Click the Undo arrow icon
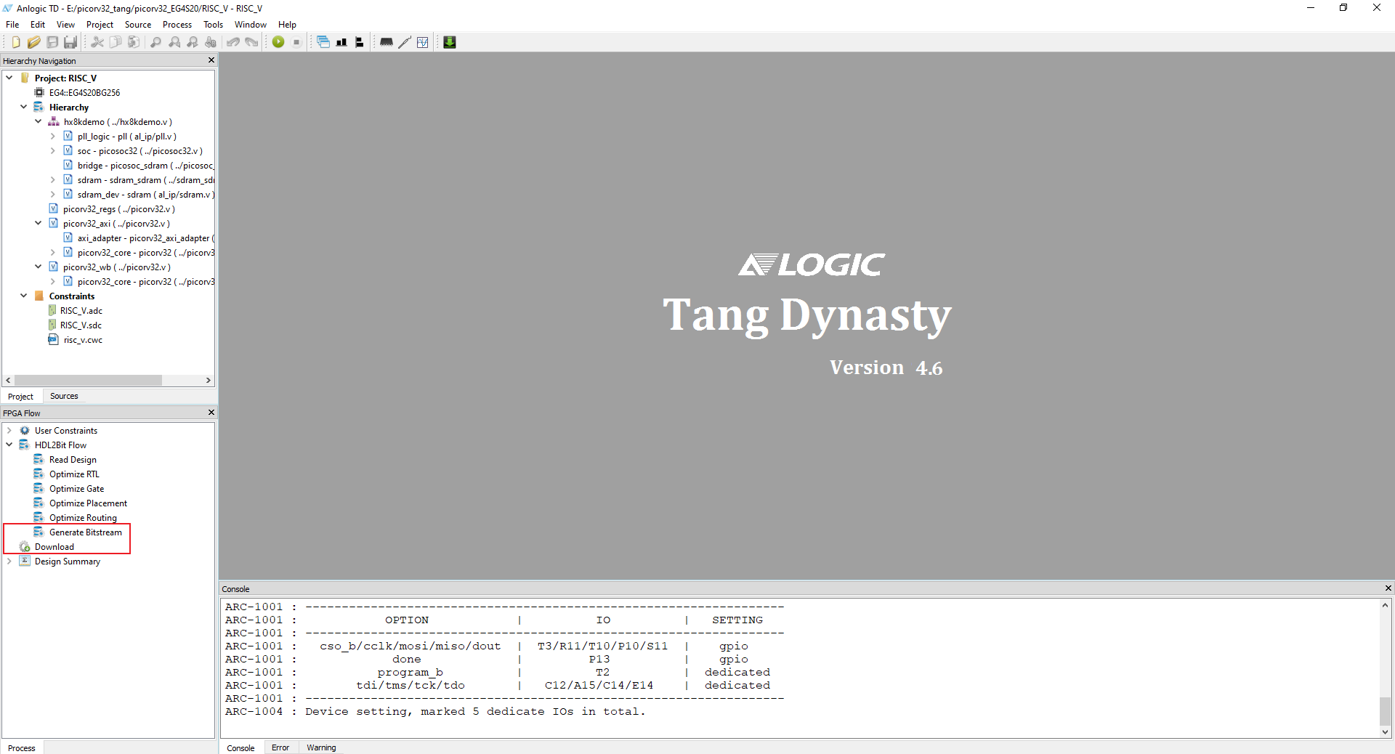Image resolution: width=1395 pixels, height=754 pixels. (x=233, y=42)
